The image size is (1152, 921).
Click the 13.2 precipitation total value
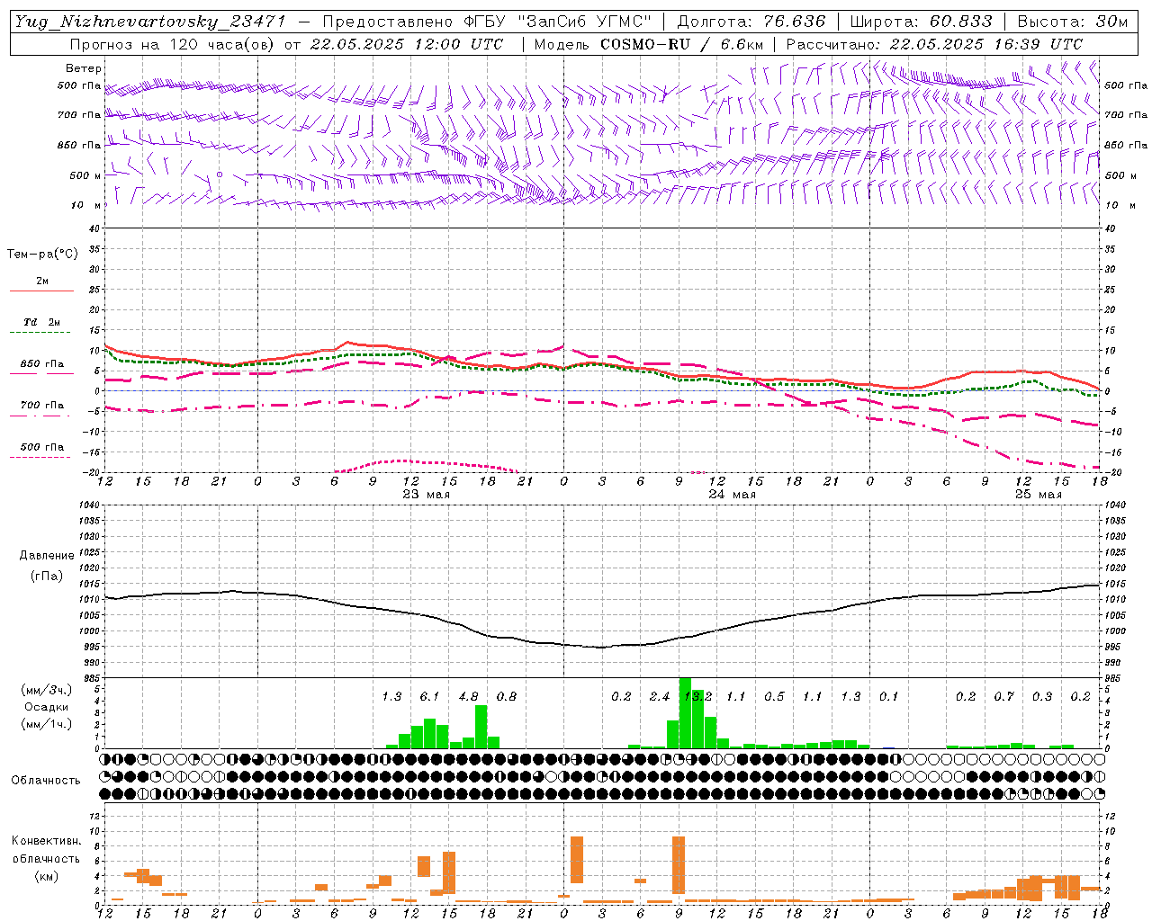pos(698,697)
